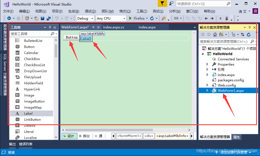Start debugging with the Firefox play button
Viewport: 260px width, 156px height.
130,18
